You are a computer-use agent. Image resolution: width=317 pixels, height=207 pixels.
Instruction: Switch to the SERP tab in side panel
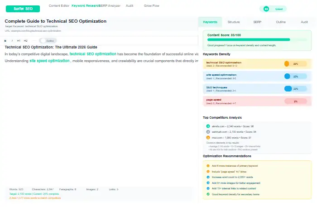pos(257,22)
